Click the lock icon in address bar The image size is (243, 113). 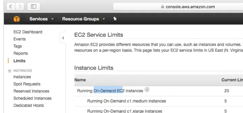(162, 6)
